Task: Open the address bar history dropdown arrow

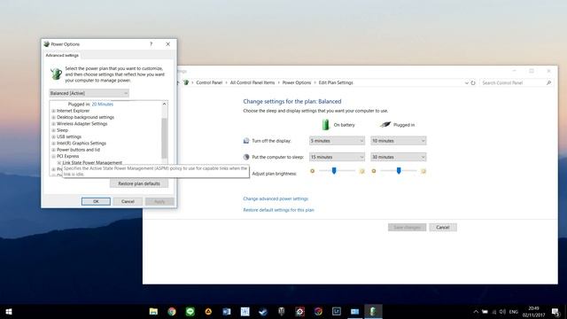Action: click(467, 82)
